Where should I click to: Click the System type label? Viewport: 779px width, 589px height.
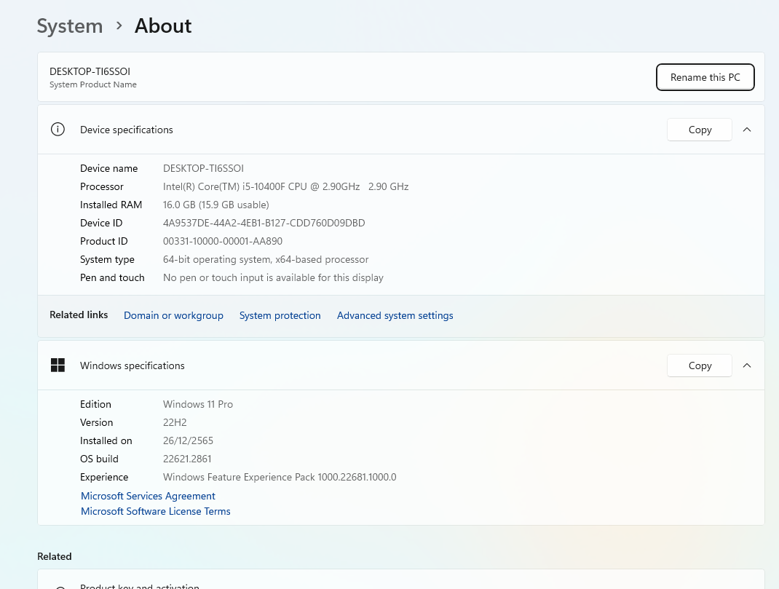click(x=107, y=260)
